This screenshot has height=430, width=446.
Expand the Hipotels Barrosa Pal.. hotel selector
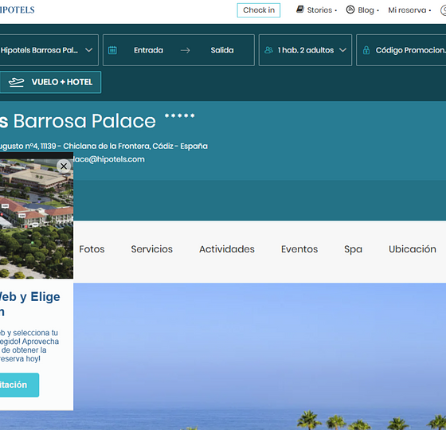(49, 50)
